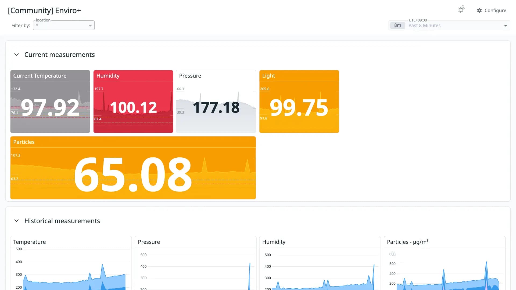This screenshot has width=516, height=290.
Task: Click the 8m time badge
Action: (x=397, y=25)
